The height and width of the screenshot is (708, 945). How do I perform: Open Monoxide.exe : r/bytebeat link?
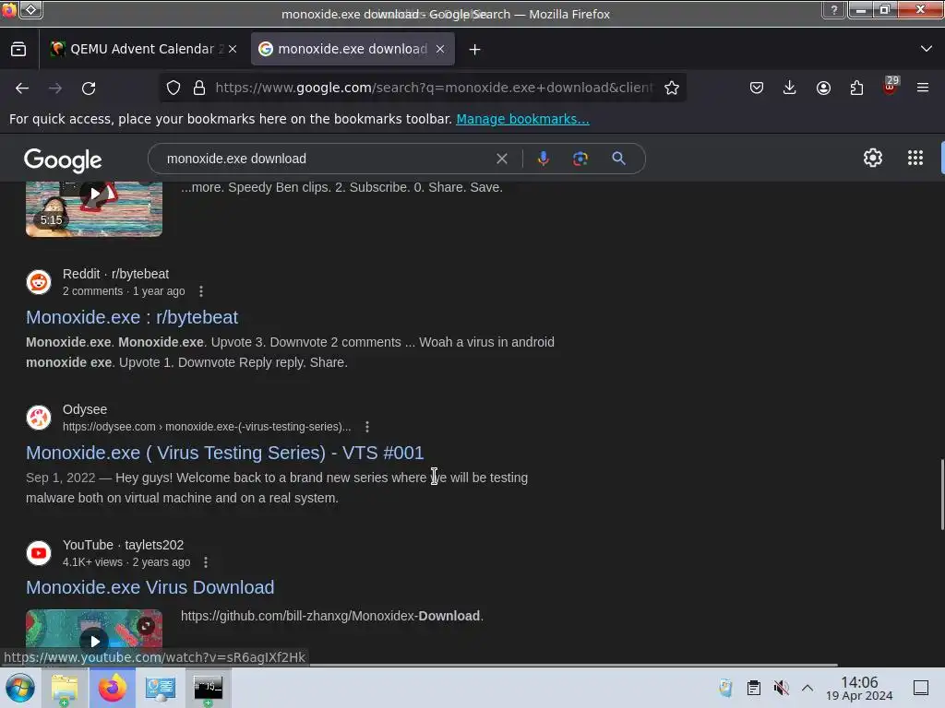coord(132,317)
